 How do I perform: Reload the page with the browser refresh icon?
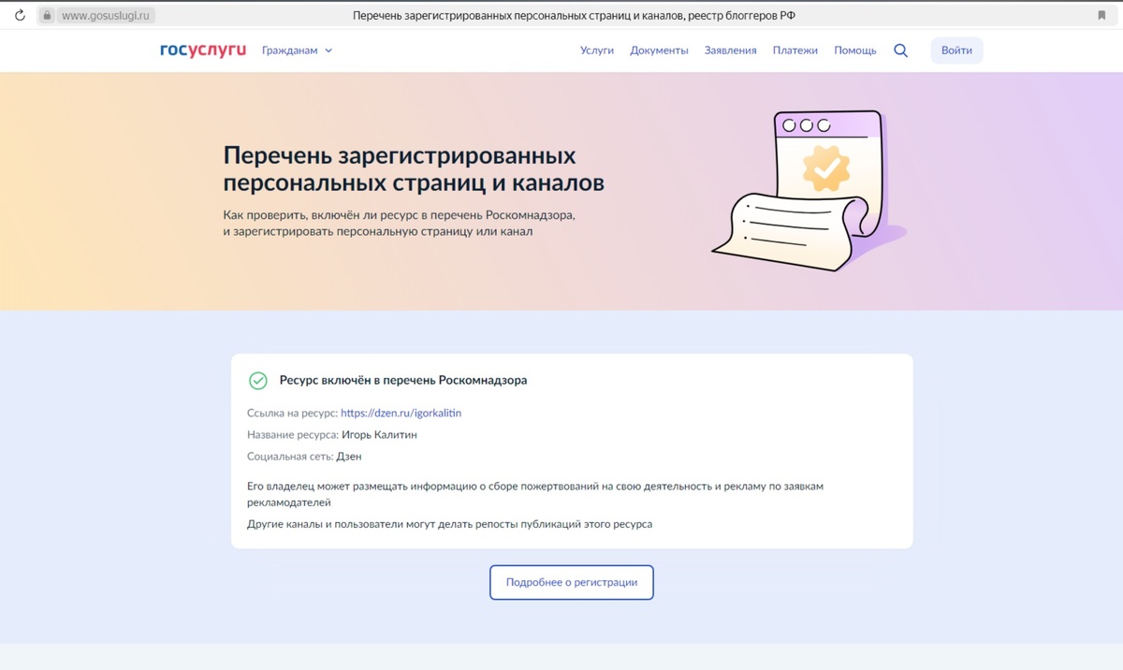click(20, 15)
